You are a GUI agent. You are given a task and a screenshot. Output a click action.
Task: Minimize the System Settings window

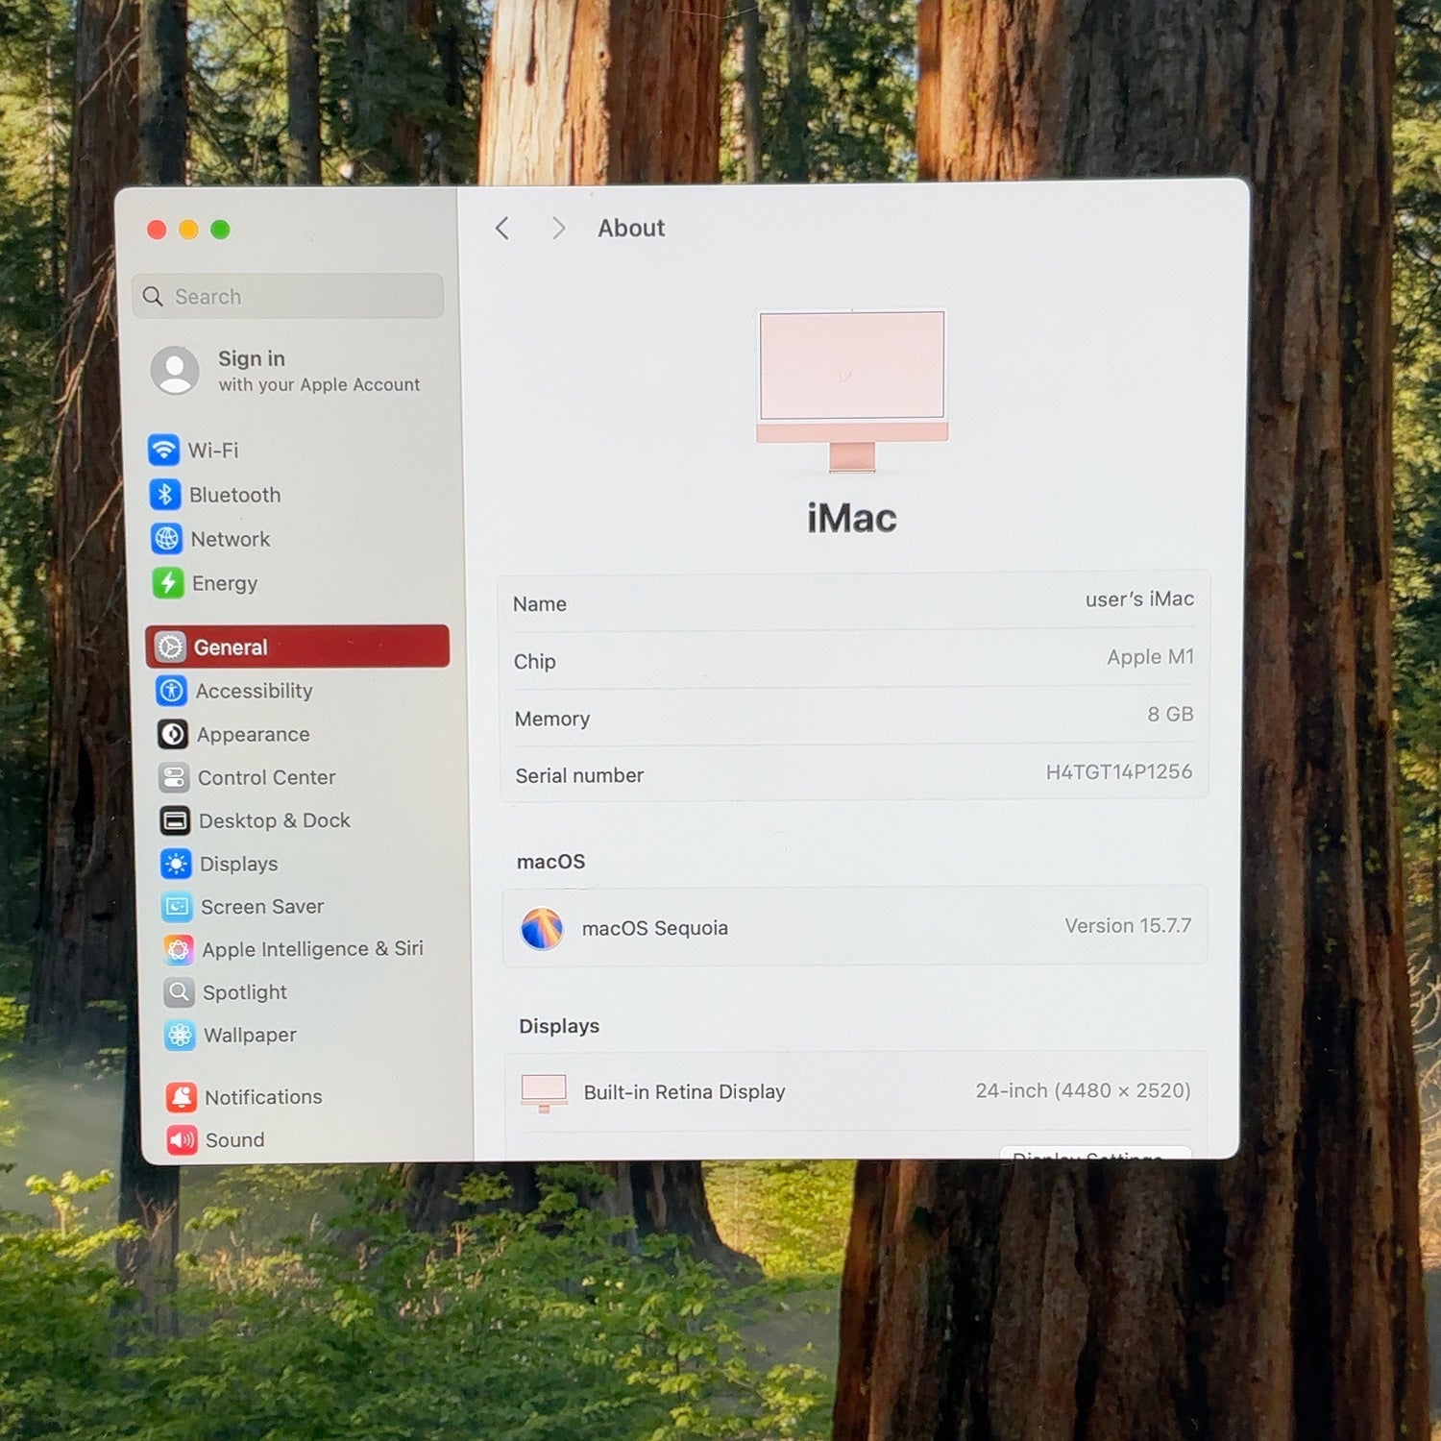pyautogui.click(x=188, y=230)
